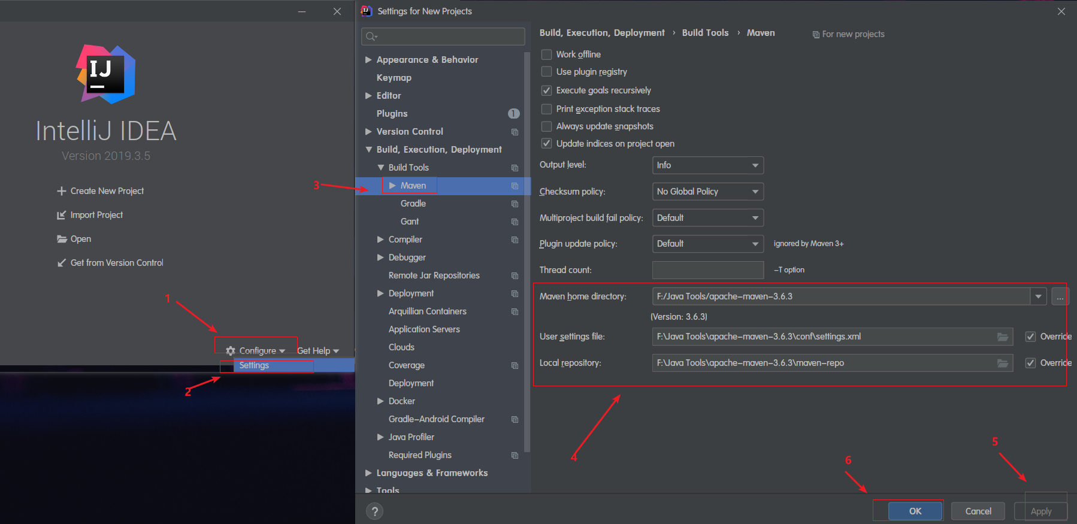Click the project-level icon on Gradle-Android Compiler row
The image size is (1077, 524).
515,419
